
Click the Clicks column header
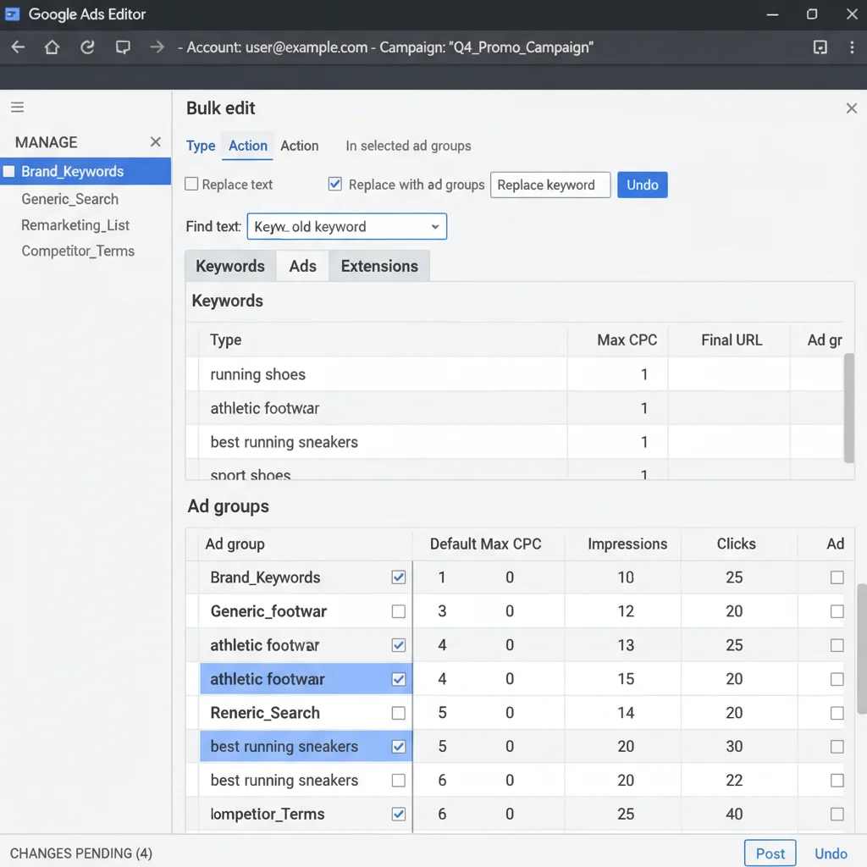pyautogui.click(x=736, y=544)
